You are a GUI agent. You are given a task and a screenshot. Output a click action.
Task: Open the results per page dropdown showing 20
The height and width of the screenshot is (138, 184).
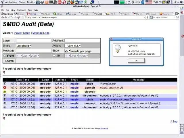[x=68, y=51]
